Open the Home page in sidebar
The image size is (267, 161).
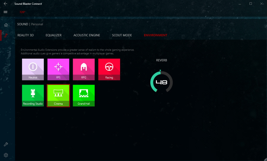pyautogui.click(x=6, y=25)
